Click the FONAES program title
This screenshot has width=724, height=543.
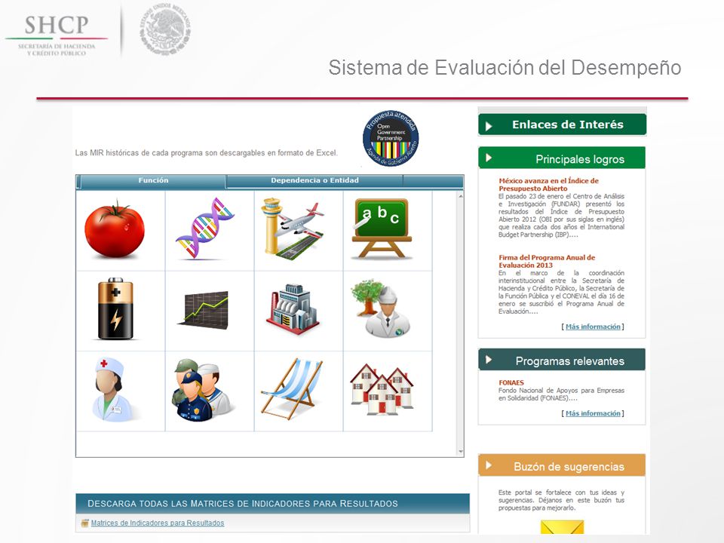pyautogui.click(x=511, y=383)
